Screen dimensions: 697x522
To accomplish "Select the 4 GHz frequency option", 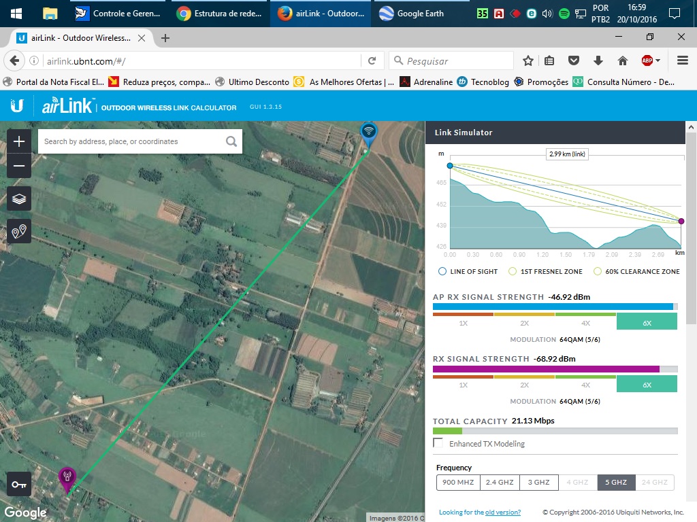I will point(577,482).
